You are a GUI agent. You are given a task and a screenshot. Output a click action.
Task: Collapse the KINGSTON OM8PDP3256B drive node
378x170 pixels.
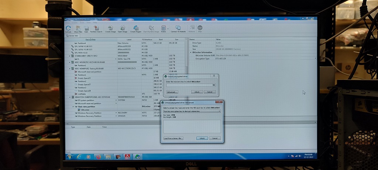pyautogui.click(x=70, y=97)
